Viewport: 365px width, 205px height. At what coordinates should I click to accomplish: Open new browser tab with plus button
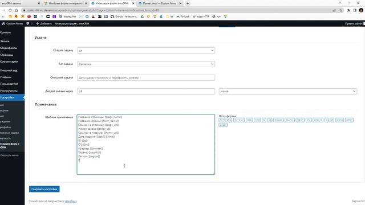tap(188, 3)
